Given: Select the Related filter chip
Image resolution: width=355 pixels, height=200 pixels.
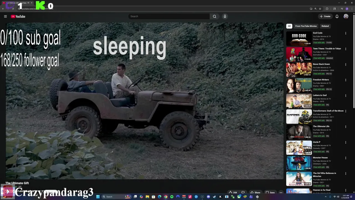Looking at the screenshot, I should [325, 26].
